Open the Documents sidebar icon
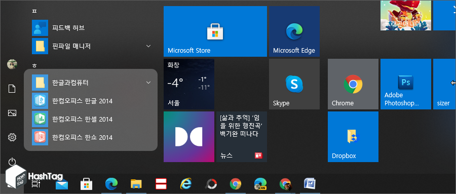Image resolution: width=456 pixels, height=194 pixels. click(12, 89)
